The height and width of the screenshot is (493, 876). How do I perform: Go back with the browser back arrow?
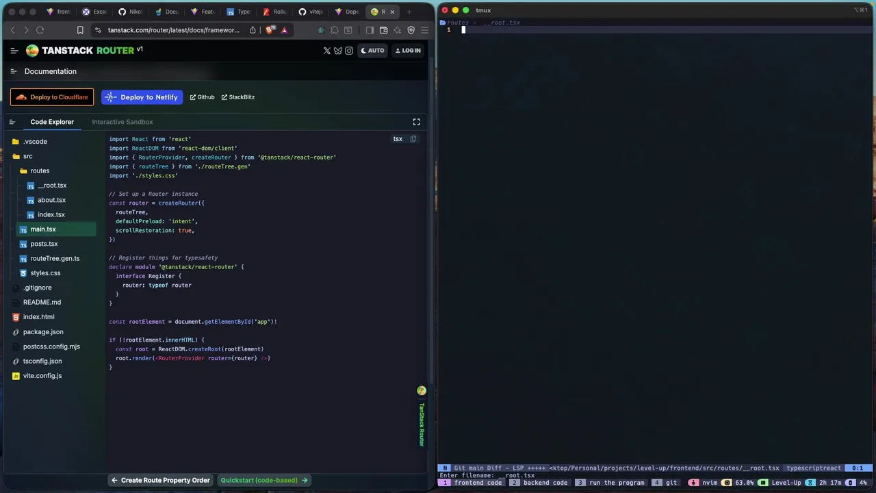pos(12,30)
